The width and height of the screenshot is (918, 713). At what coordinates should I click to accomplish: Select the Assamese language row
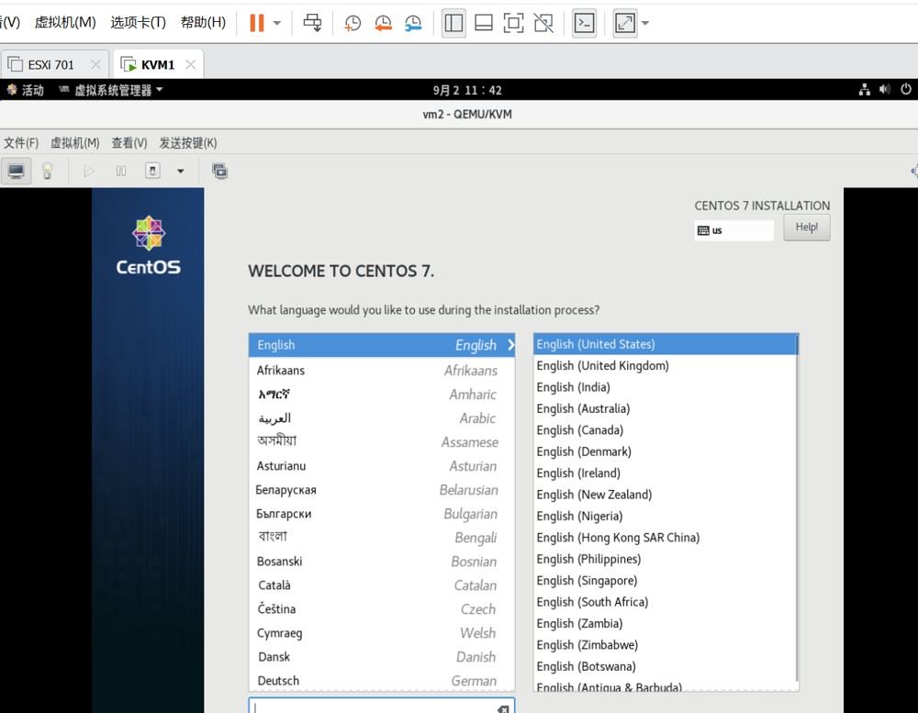382,442
